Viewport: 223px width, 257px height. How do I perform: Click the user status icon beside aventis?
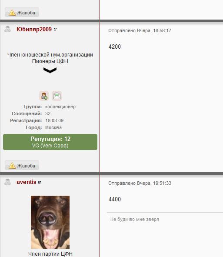(x=7, y=182)
